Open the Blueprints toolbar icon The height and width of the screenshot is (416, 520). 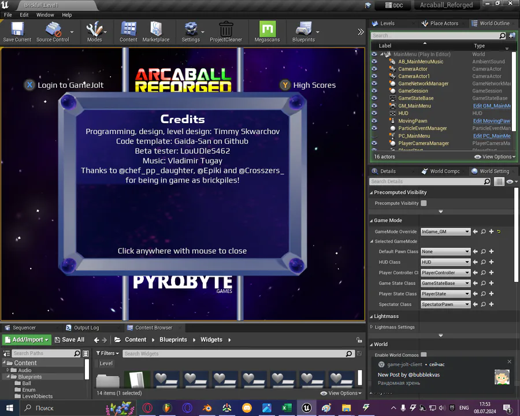click(303, 32)
